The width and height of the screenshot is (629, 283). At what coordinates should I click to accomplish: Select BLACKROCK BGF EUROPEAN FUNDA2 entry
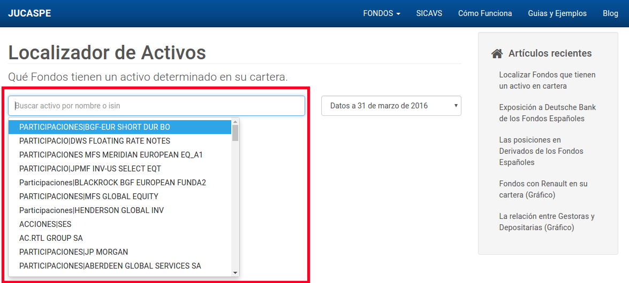click(120, 183)
